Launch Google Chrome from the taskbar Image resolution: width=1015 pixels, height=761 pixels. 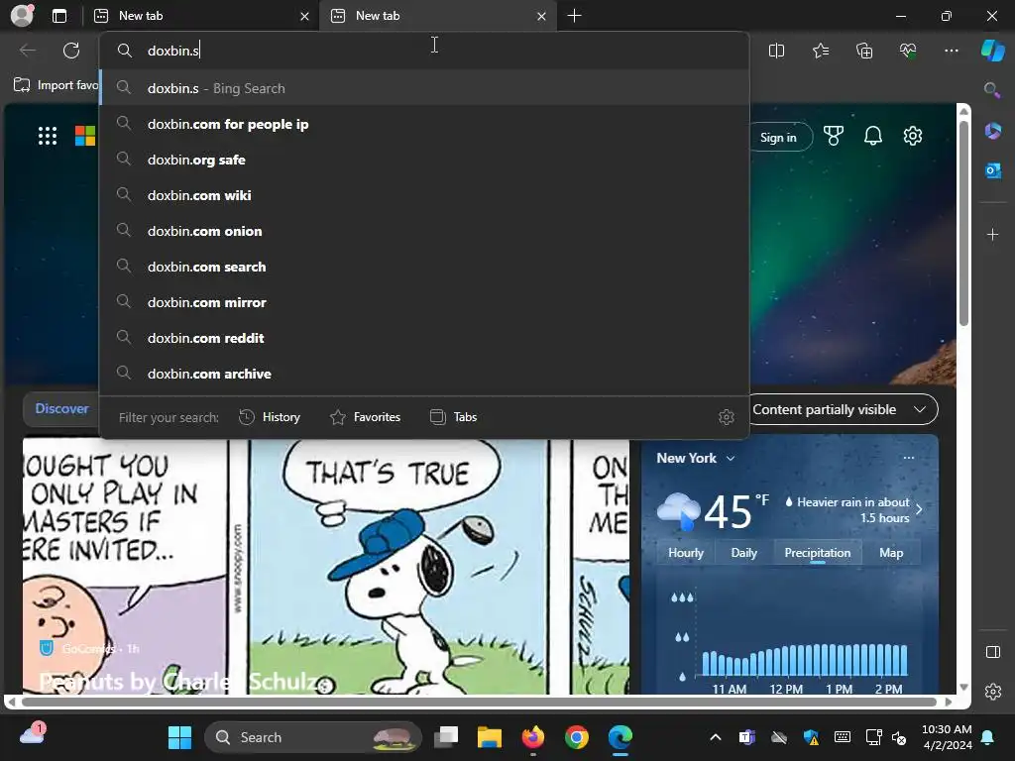click(x=576, y=737)
